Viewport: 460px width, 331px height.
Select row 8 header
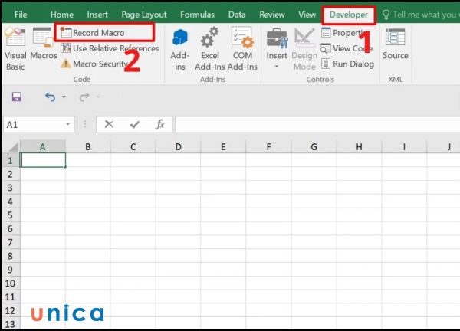[x=11, y=256]
